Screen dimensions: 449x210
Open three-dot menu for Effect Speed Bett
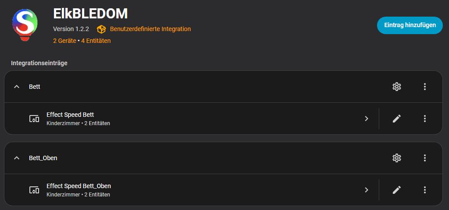pyautogui.click(x=425, y=119)
